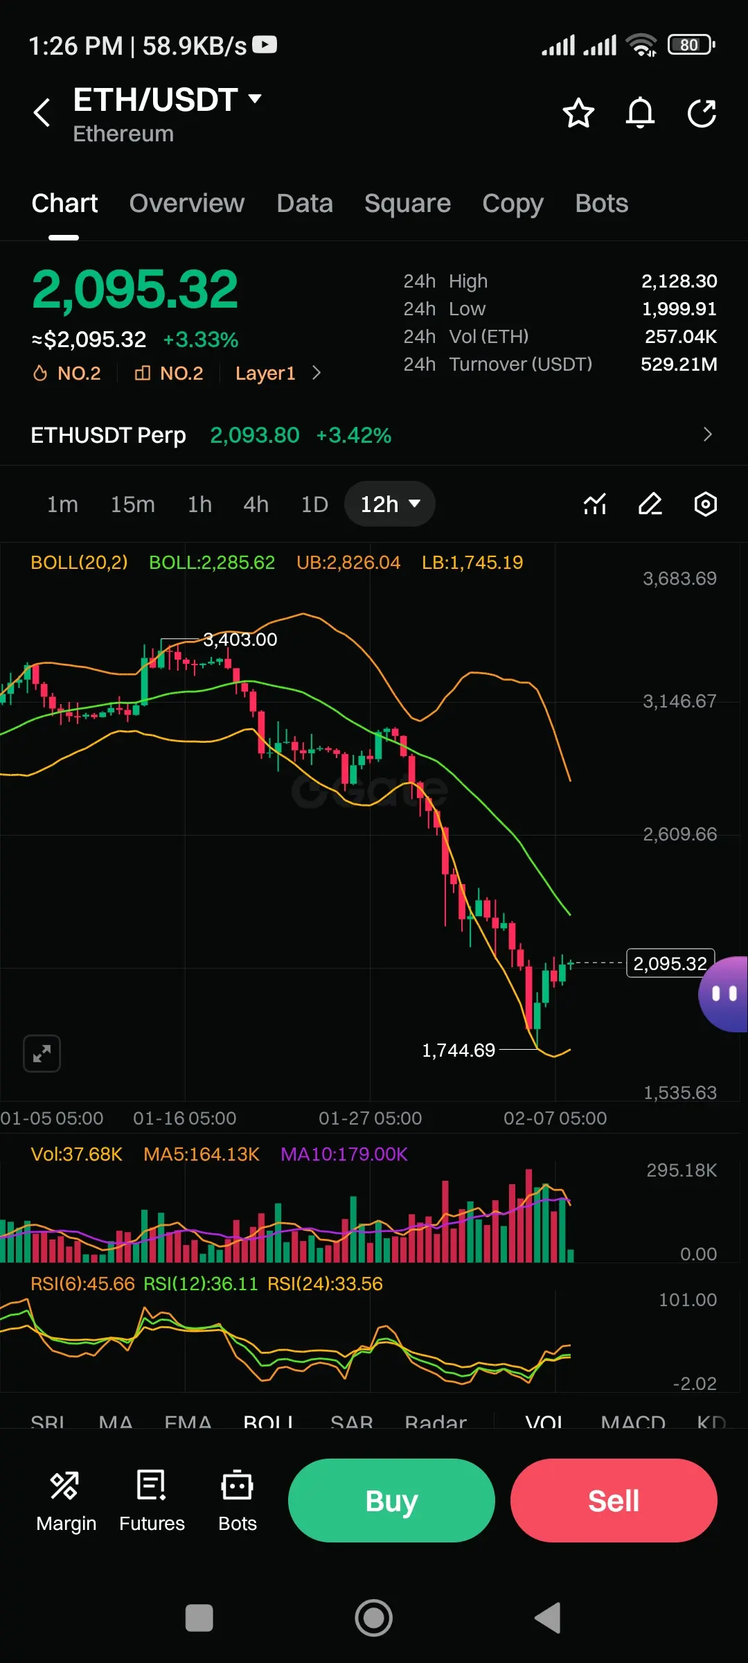Viewport: 748px width, 1663px height.
Task: Tap the flame NO.2 ranking tag
Action: click(x=66, y=373)
